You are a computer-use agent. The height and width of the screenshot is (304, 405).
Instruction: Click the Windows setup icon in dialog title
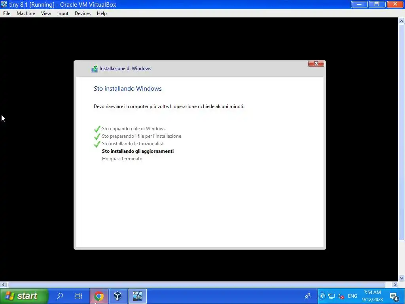tap(95, 69)
